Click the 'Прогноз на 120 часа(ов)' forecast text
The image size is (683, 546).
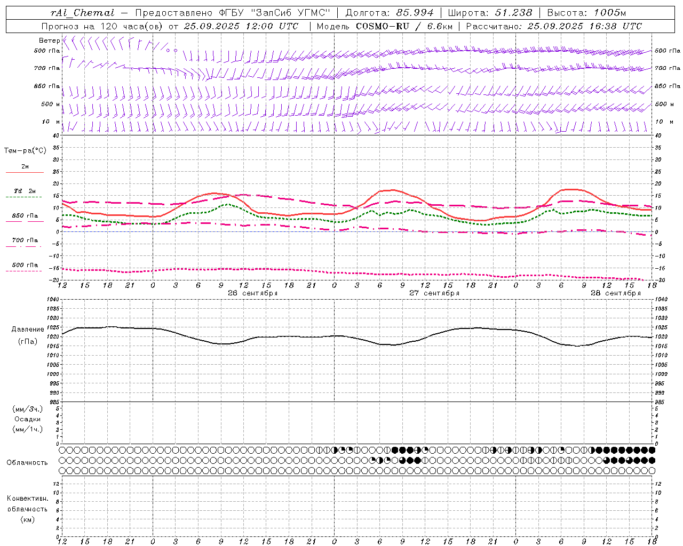click(x=102, y=26)
